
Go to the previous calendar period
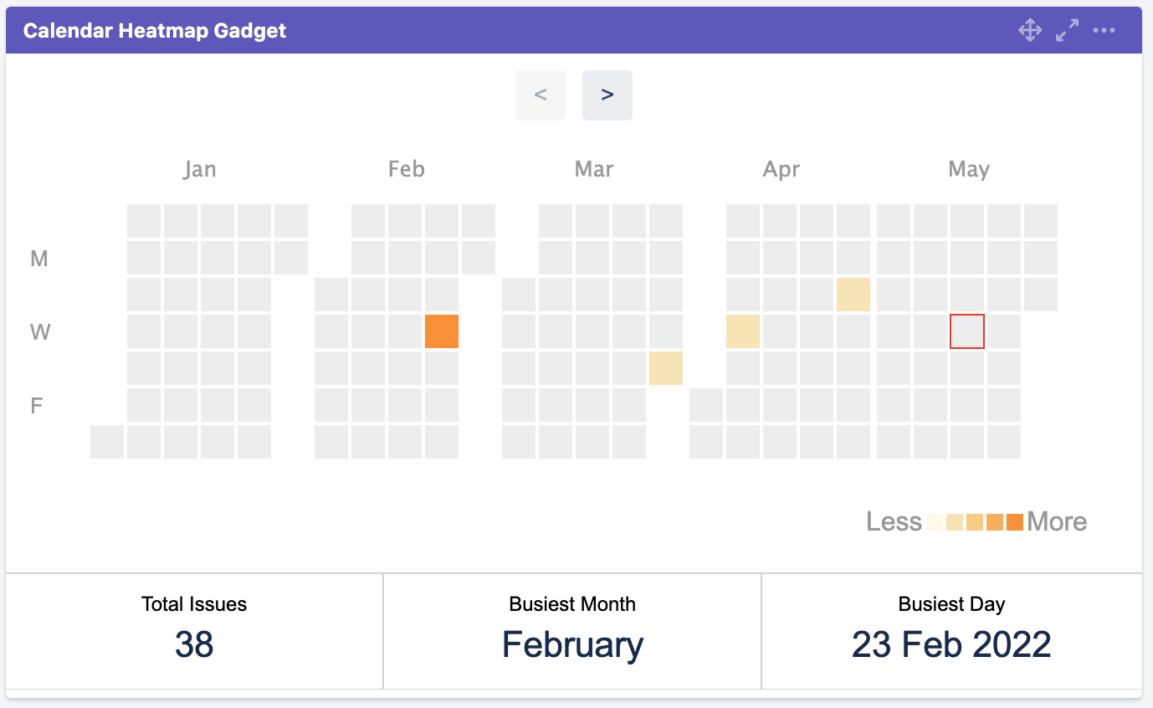click(x=541, y=95)
